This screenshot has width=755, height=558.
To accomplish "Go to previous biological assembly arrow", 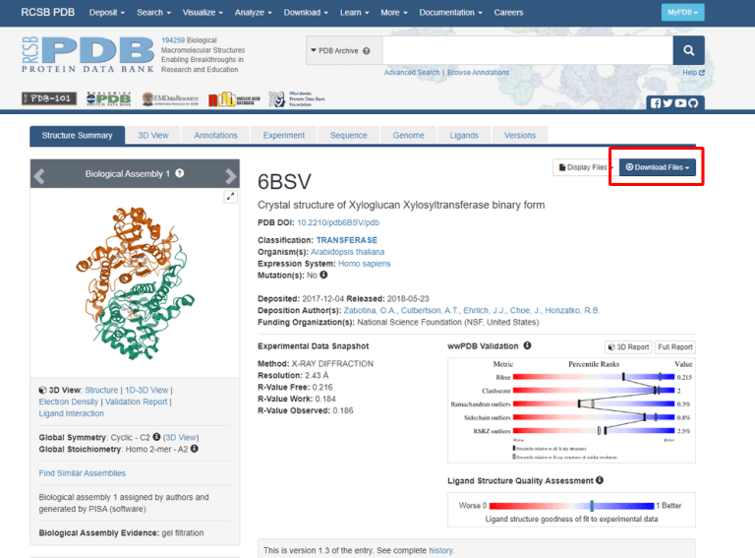I will [x=40, y=175].
